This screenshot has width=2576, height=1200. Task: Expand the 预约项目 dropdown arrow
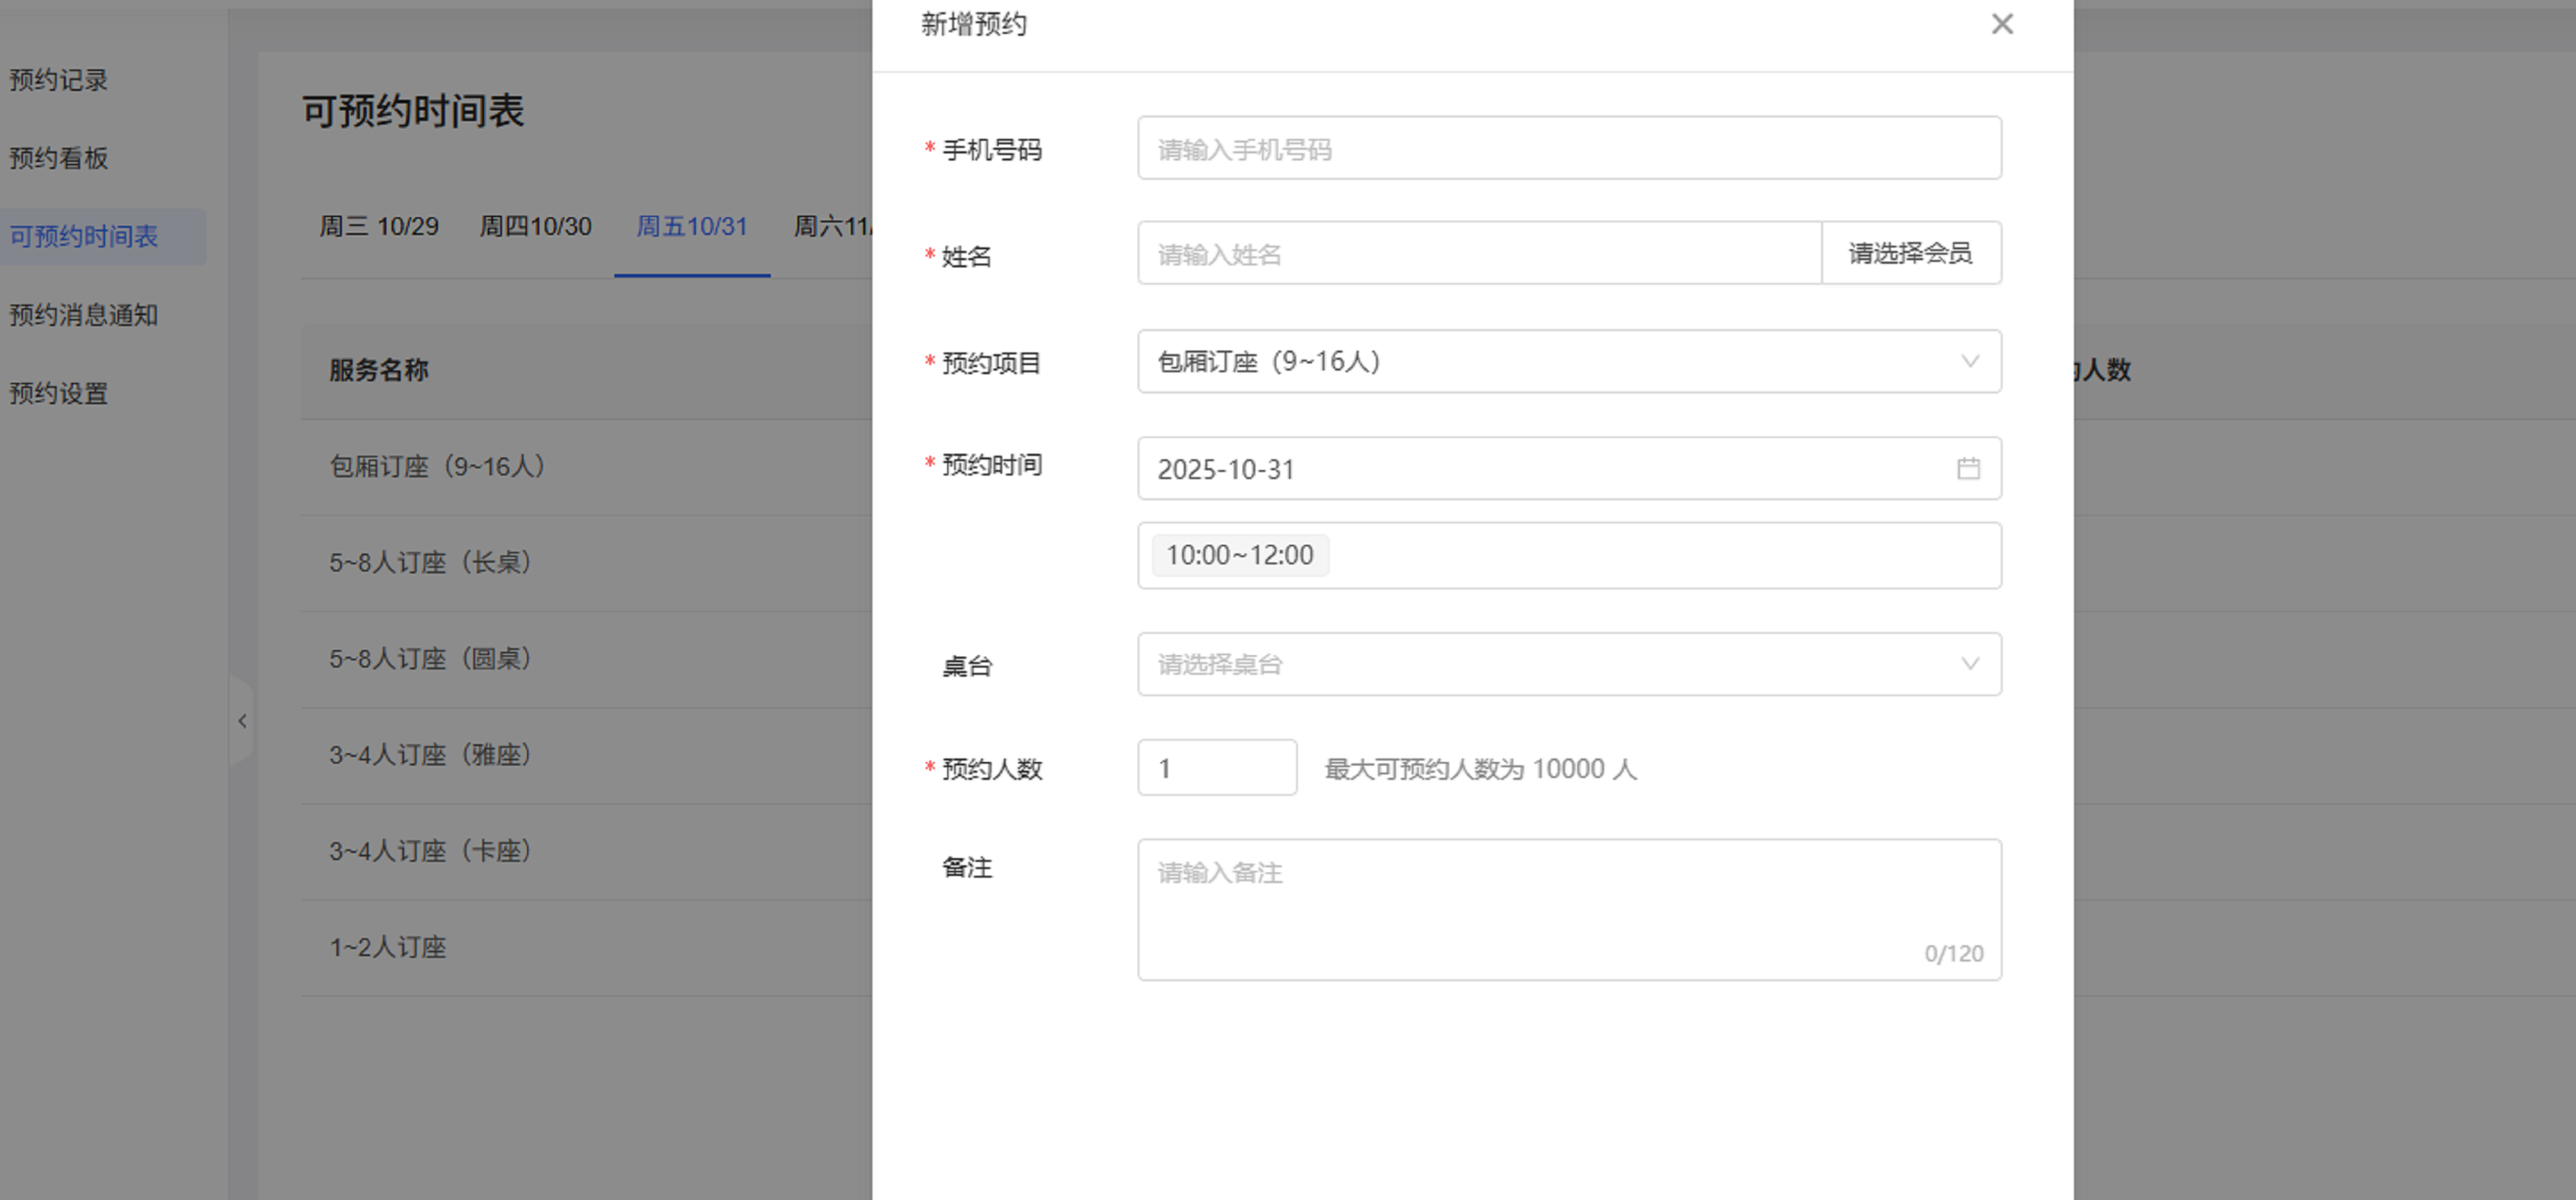(x=1969, y=361)
